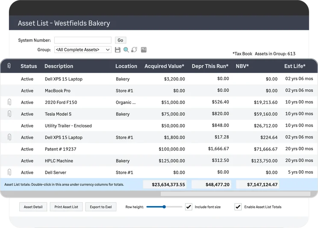
Task: Sort by the Description column header
Action: pyautogui.click(x=59, y=66)
